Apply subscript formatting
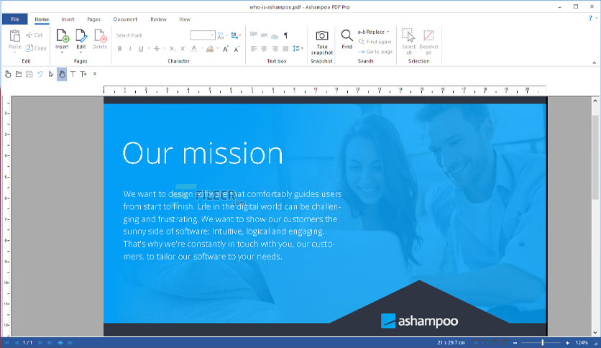 (173, 49)
